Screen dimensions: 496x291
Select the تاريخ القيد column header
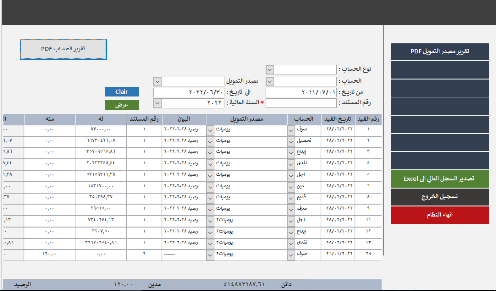(338, 119)
